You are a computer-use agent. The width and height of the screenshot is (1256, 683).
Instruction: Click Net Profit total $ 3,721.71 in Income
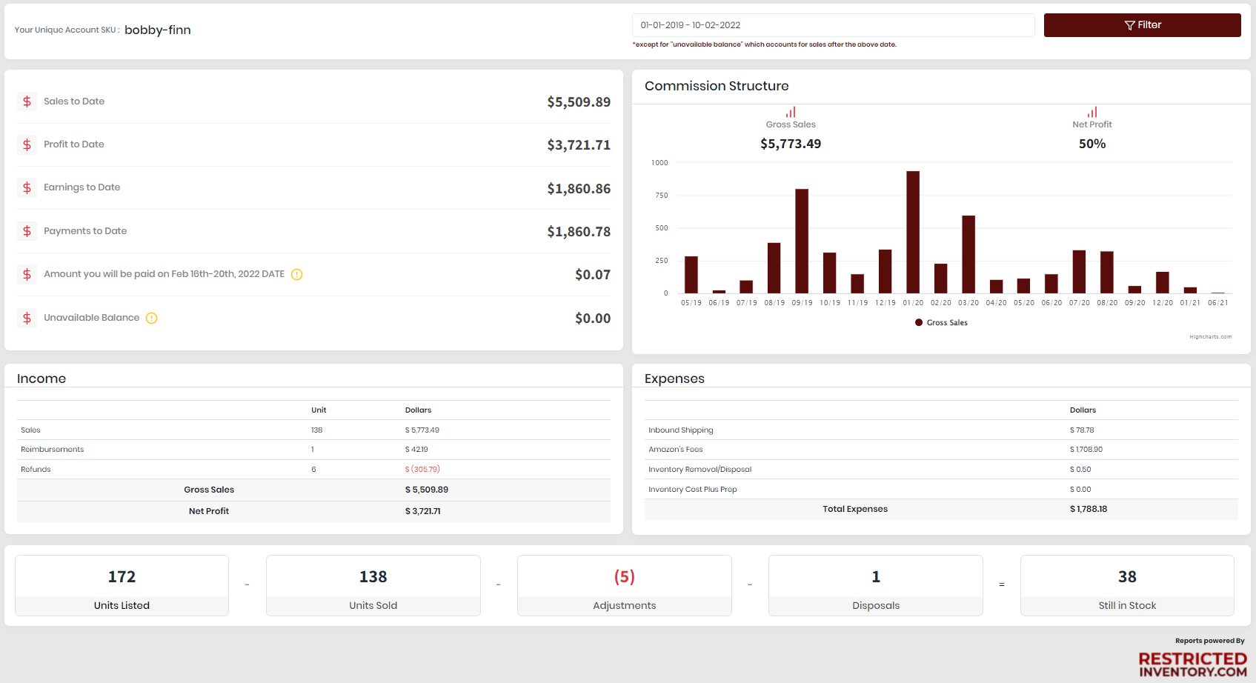click(422, 511)
